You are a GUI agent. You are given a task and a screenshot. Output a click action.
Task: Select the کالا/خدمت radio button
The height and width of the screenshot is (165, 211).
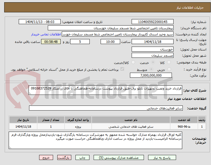(133, 62)
